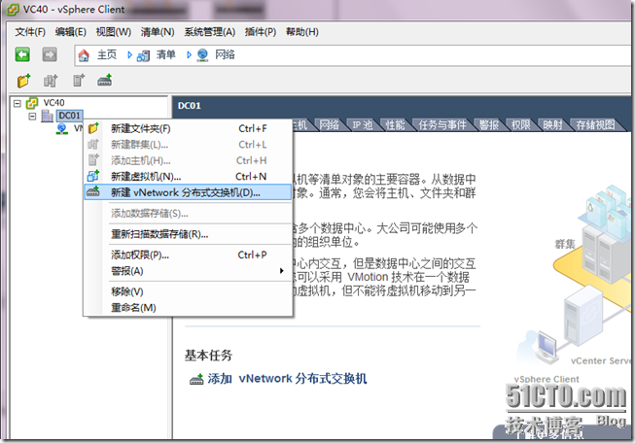Click the gray forward navigation arrow

(x=50, y=54)
